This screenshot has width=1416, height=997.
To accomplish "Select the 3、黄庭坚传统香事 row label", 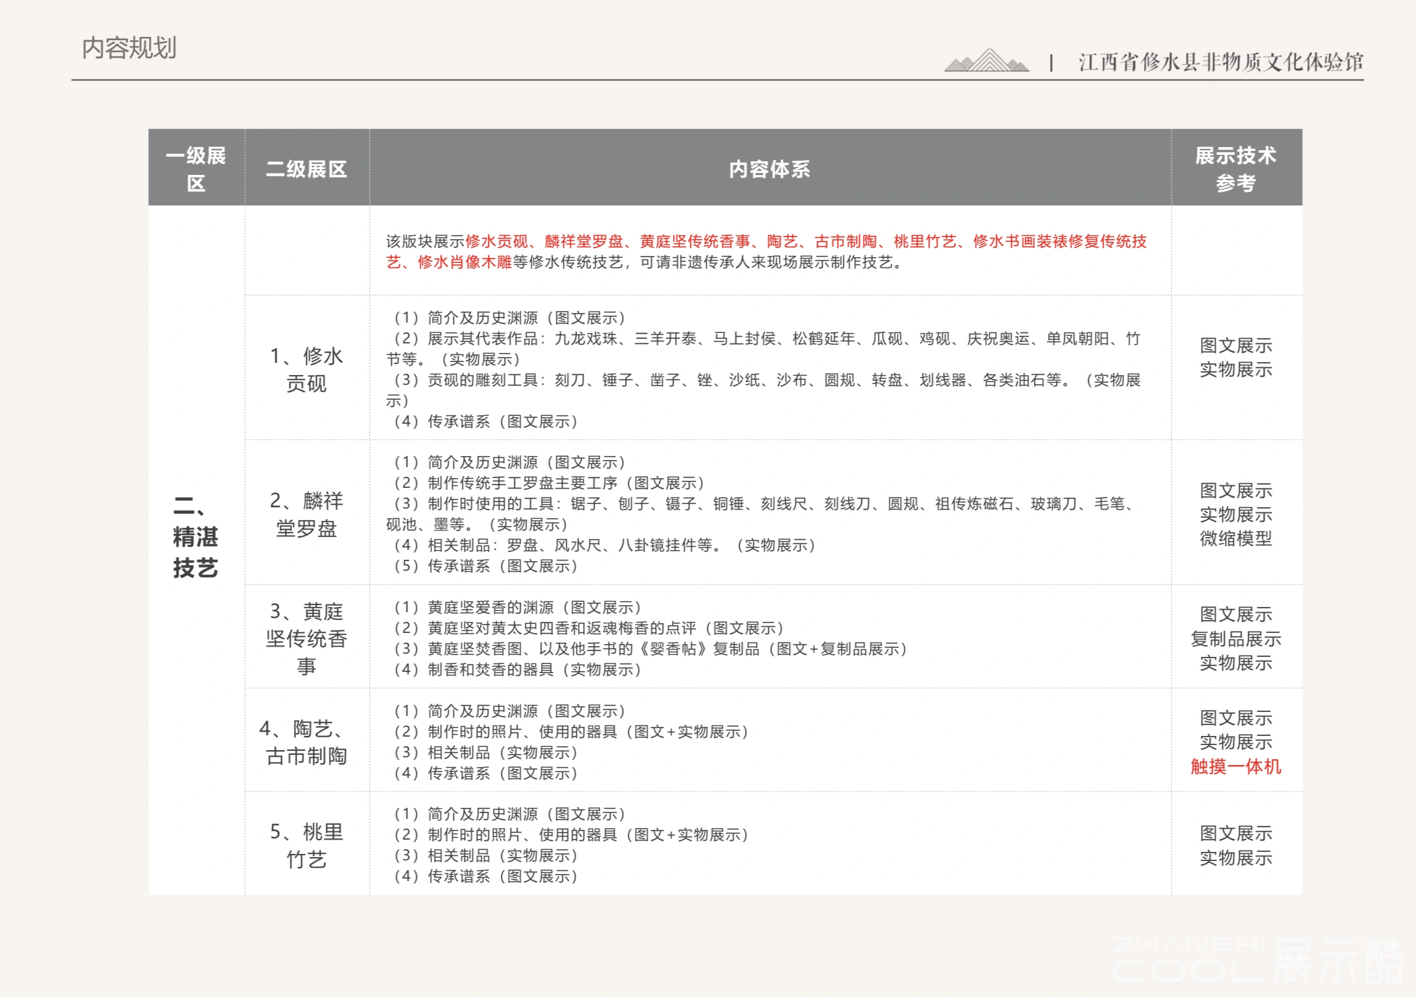I will 306,638.
